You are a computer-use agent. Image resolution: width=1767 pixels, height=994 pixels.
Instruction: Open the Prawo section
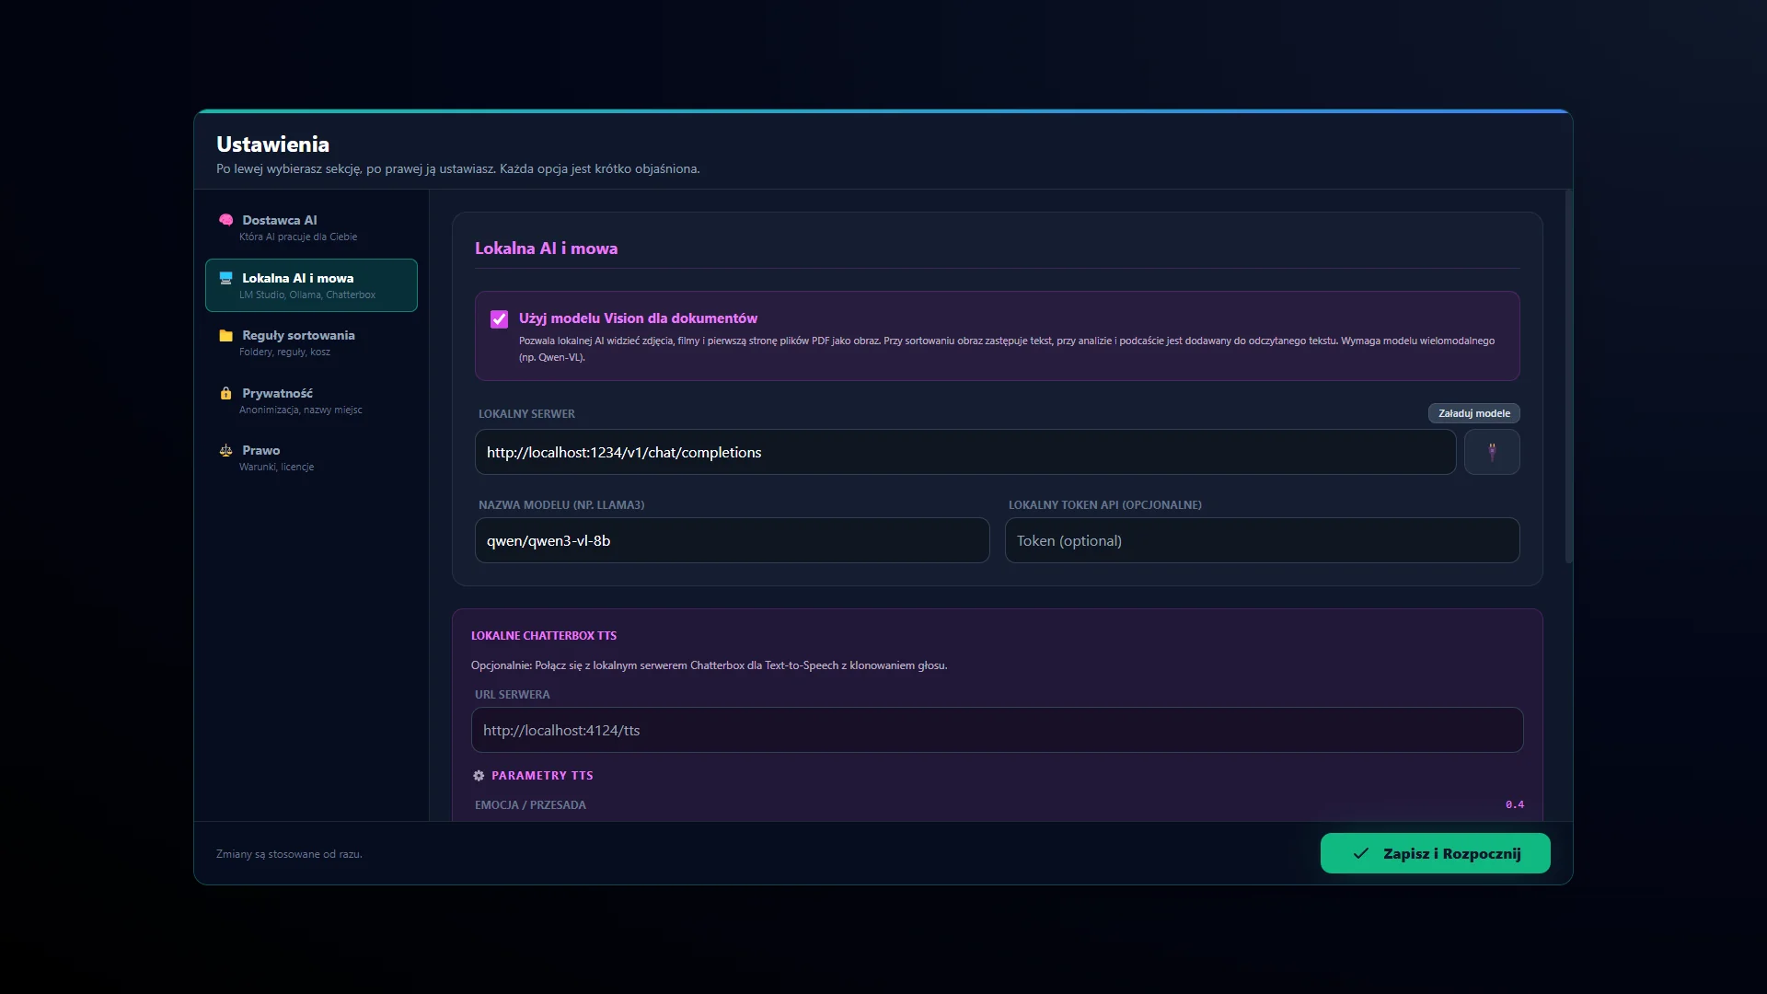[x=311, y=457]
